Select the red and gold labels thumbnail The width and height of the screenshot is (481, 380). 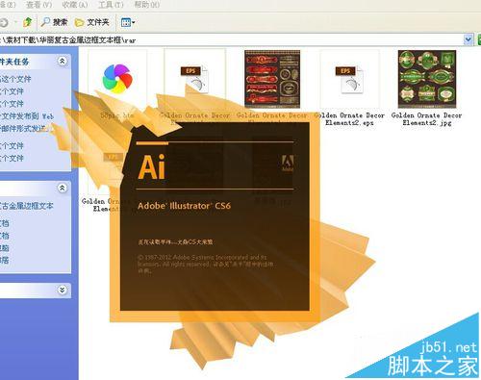click(272, 79)
